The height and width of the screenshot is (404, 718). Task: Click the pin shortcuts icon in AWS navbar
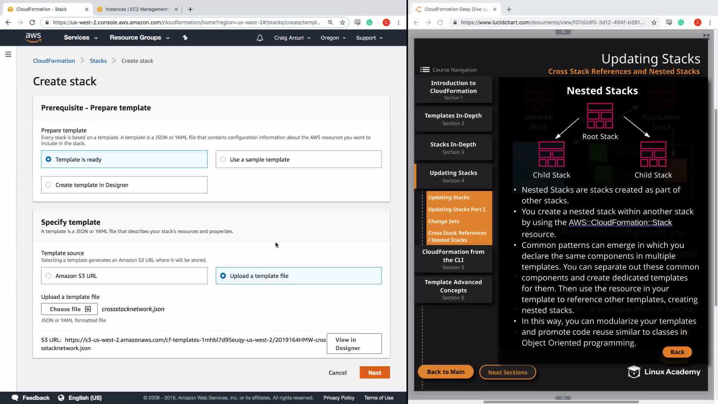click(x=185, y=37)
